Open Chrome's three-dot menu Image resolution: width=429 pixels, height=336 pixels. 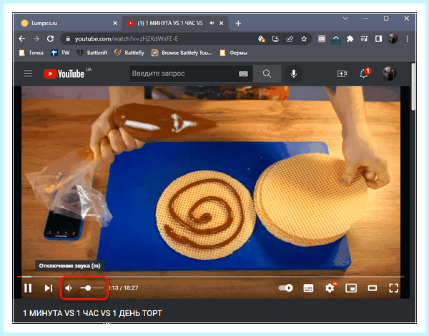(407, 39)
